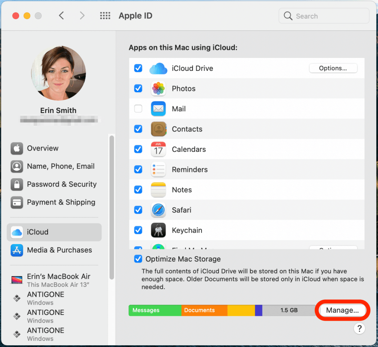Click the Mail envelope icon

pos(158,109)
